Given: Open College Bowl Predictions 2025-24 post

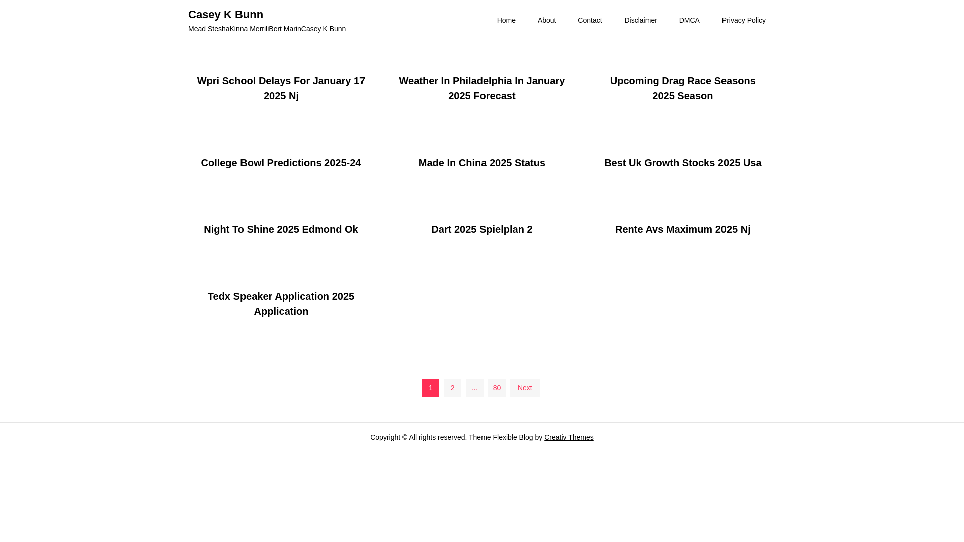Looking at the screenshot, I should point(281,163).
